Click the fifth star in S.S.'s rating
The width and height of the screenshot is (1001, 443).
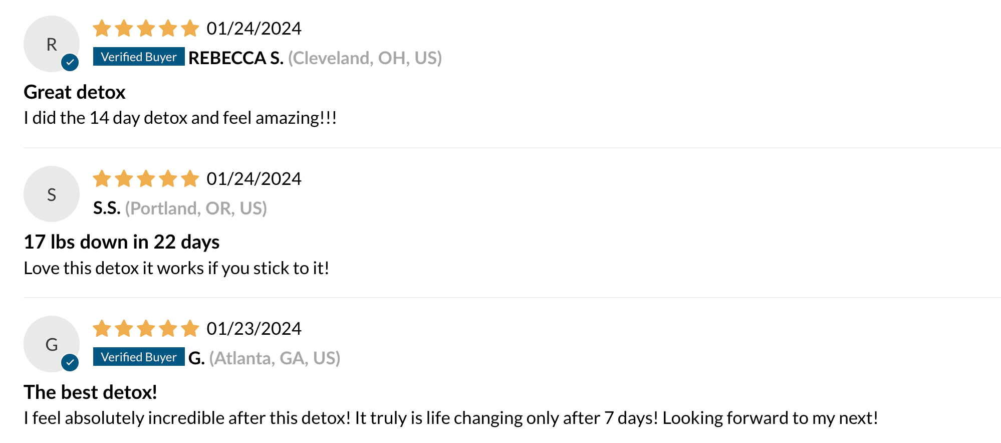(x=190, y=178)
